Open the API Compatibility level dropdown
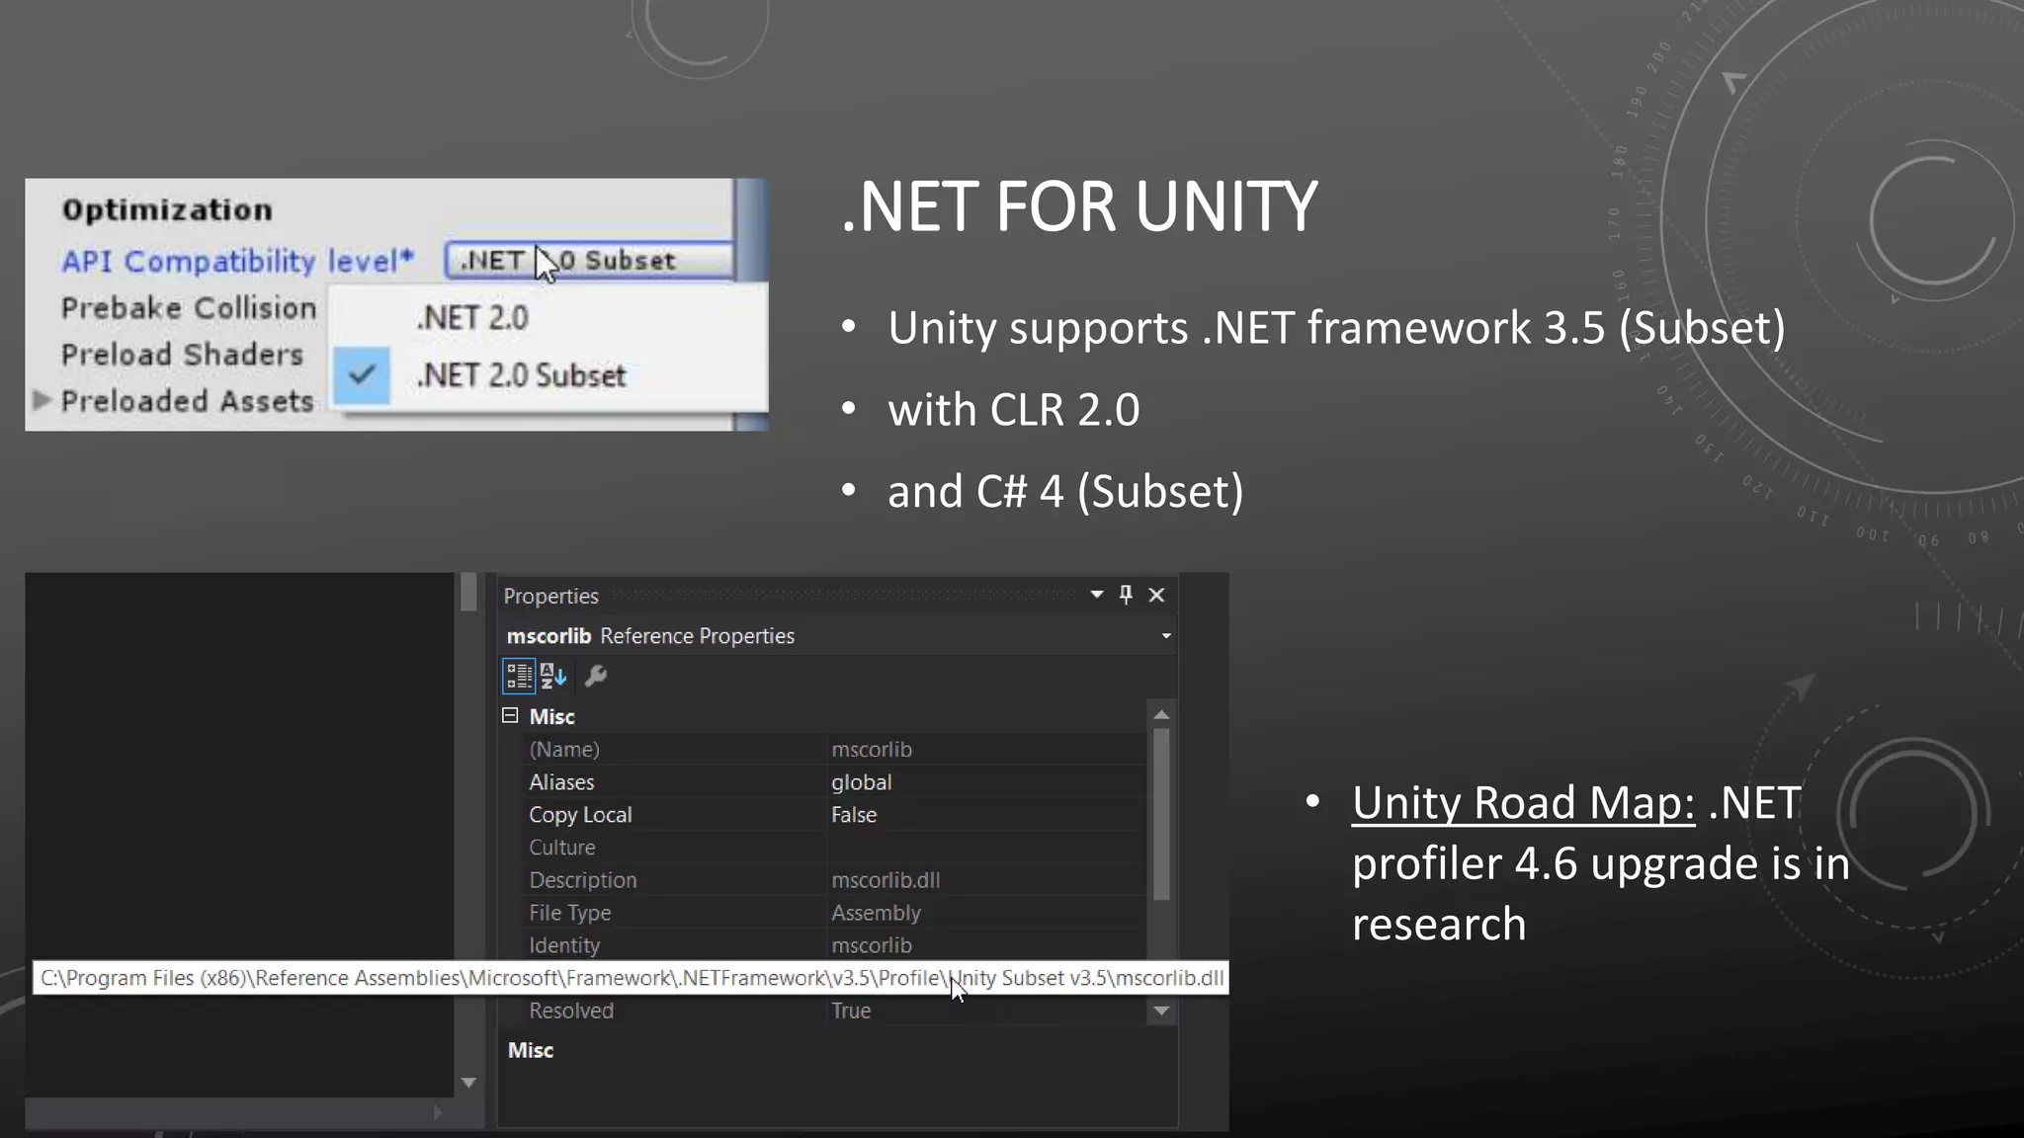Screen dimensions: 2024x1138 pyautogui.click(x=589, y=261)
